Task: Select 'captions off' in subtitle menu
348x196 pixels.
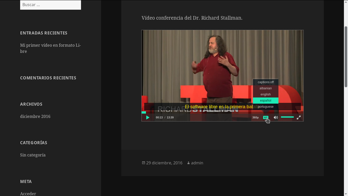Action: point(266,82)
